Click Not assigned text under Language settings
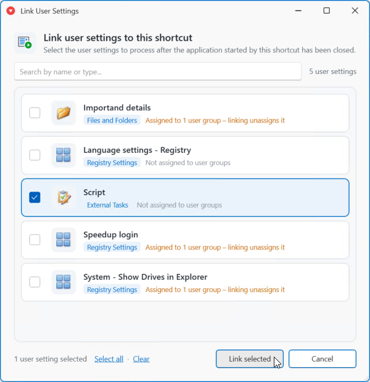The image size is (370, 382). (188, 163)
